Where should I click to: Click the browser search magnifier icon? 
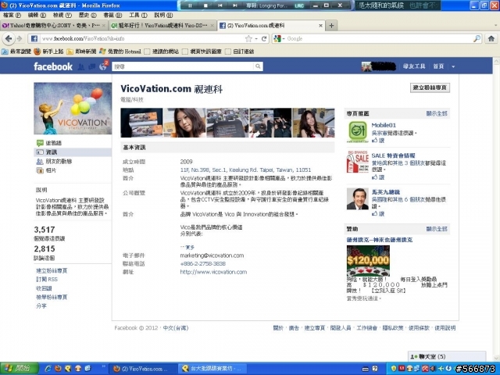[x=477, y=38]
